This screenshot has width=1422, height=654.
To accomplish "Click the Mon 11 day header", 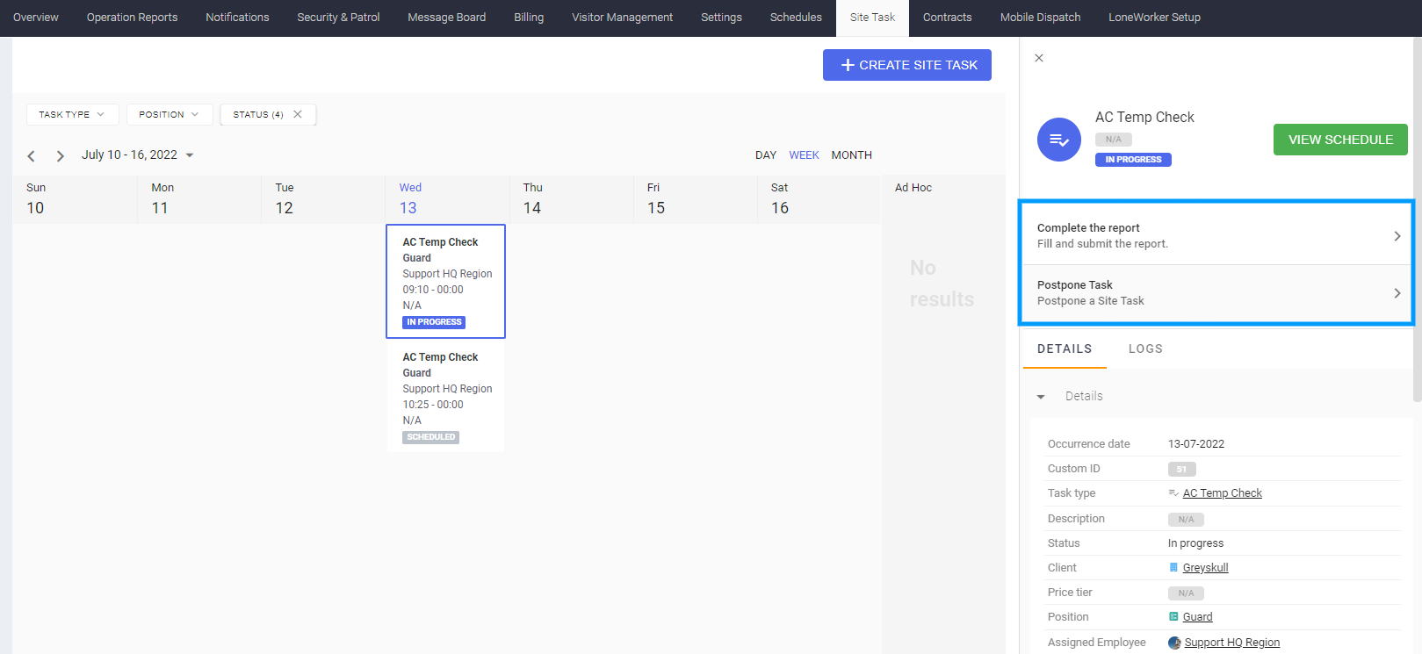I will click(x=199, y=199).
